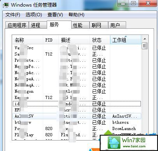
Task: Switch to the 联网 tab
Action: tap(99, 25)
